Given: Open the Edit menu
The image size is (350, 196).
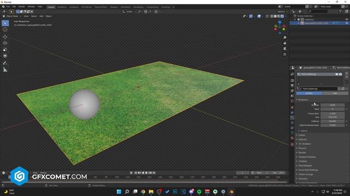Looking at the screenshot, I should (x=14, y=7).
